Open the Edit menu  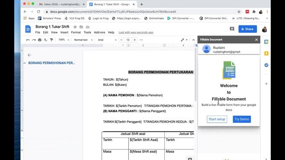click(45, 32)
